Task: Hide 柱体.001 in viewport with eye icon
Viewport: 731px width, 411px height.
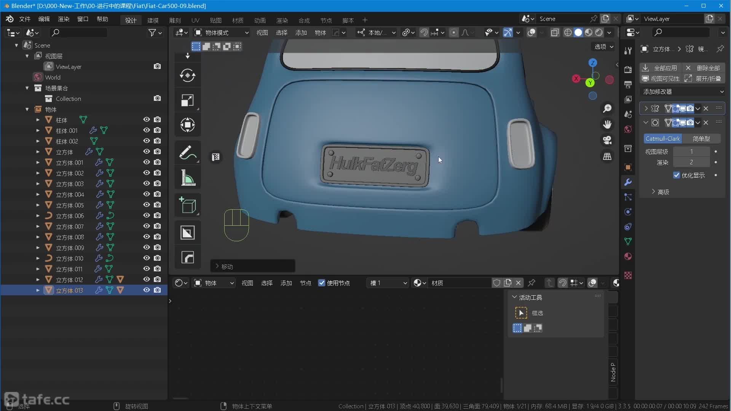Action: click(x=146, y=130)
